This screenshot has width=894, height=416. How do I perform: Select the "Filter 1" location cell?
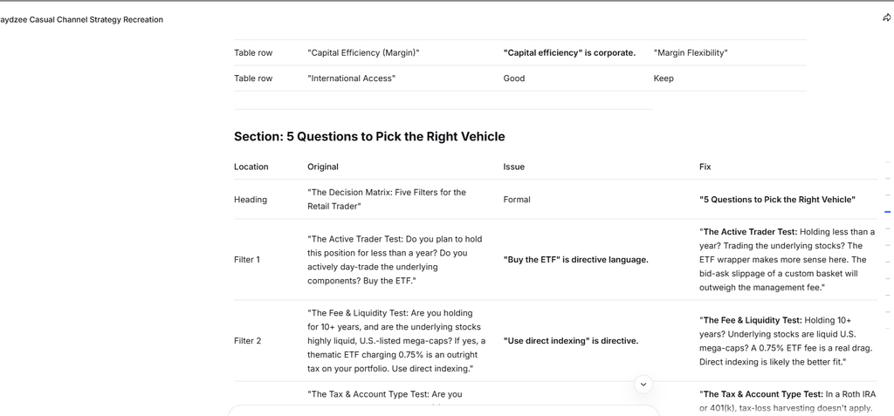point(247,260)
